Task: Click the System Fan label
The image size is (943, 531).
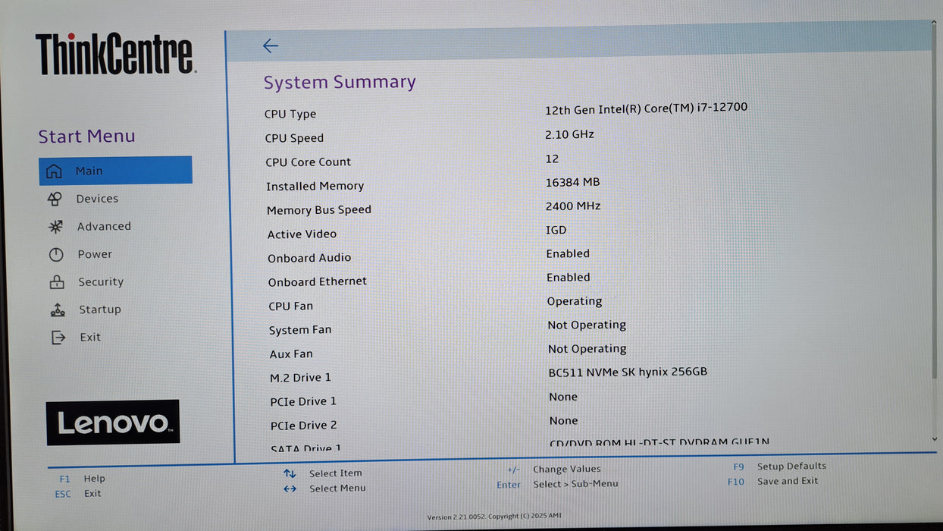Action: [x=300, y=330]
